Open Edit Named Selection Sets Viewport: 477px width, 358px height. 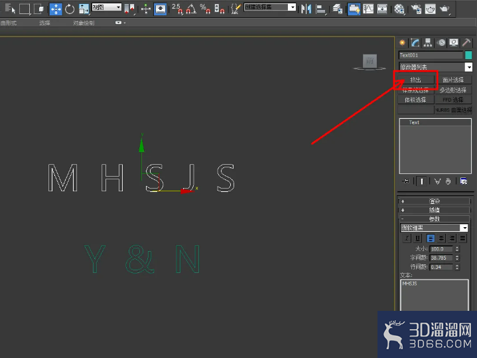tap(236, 9)
